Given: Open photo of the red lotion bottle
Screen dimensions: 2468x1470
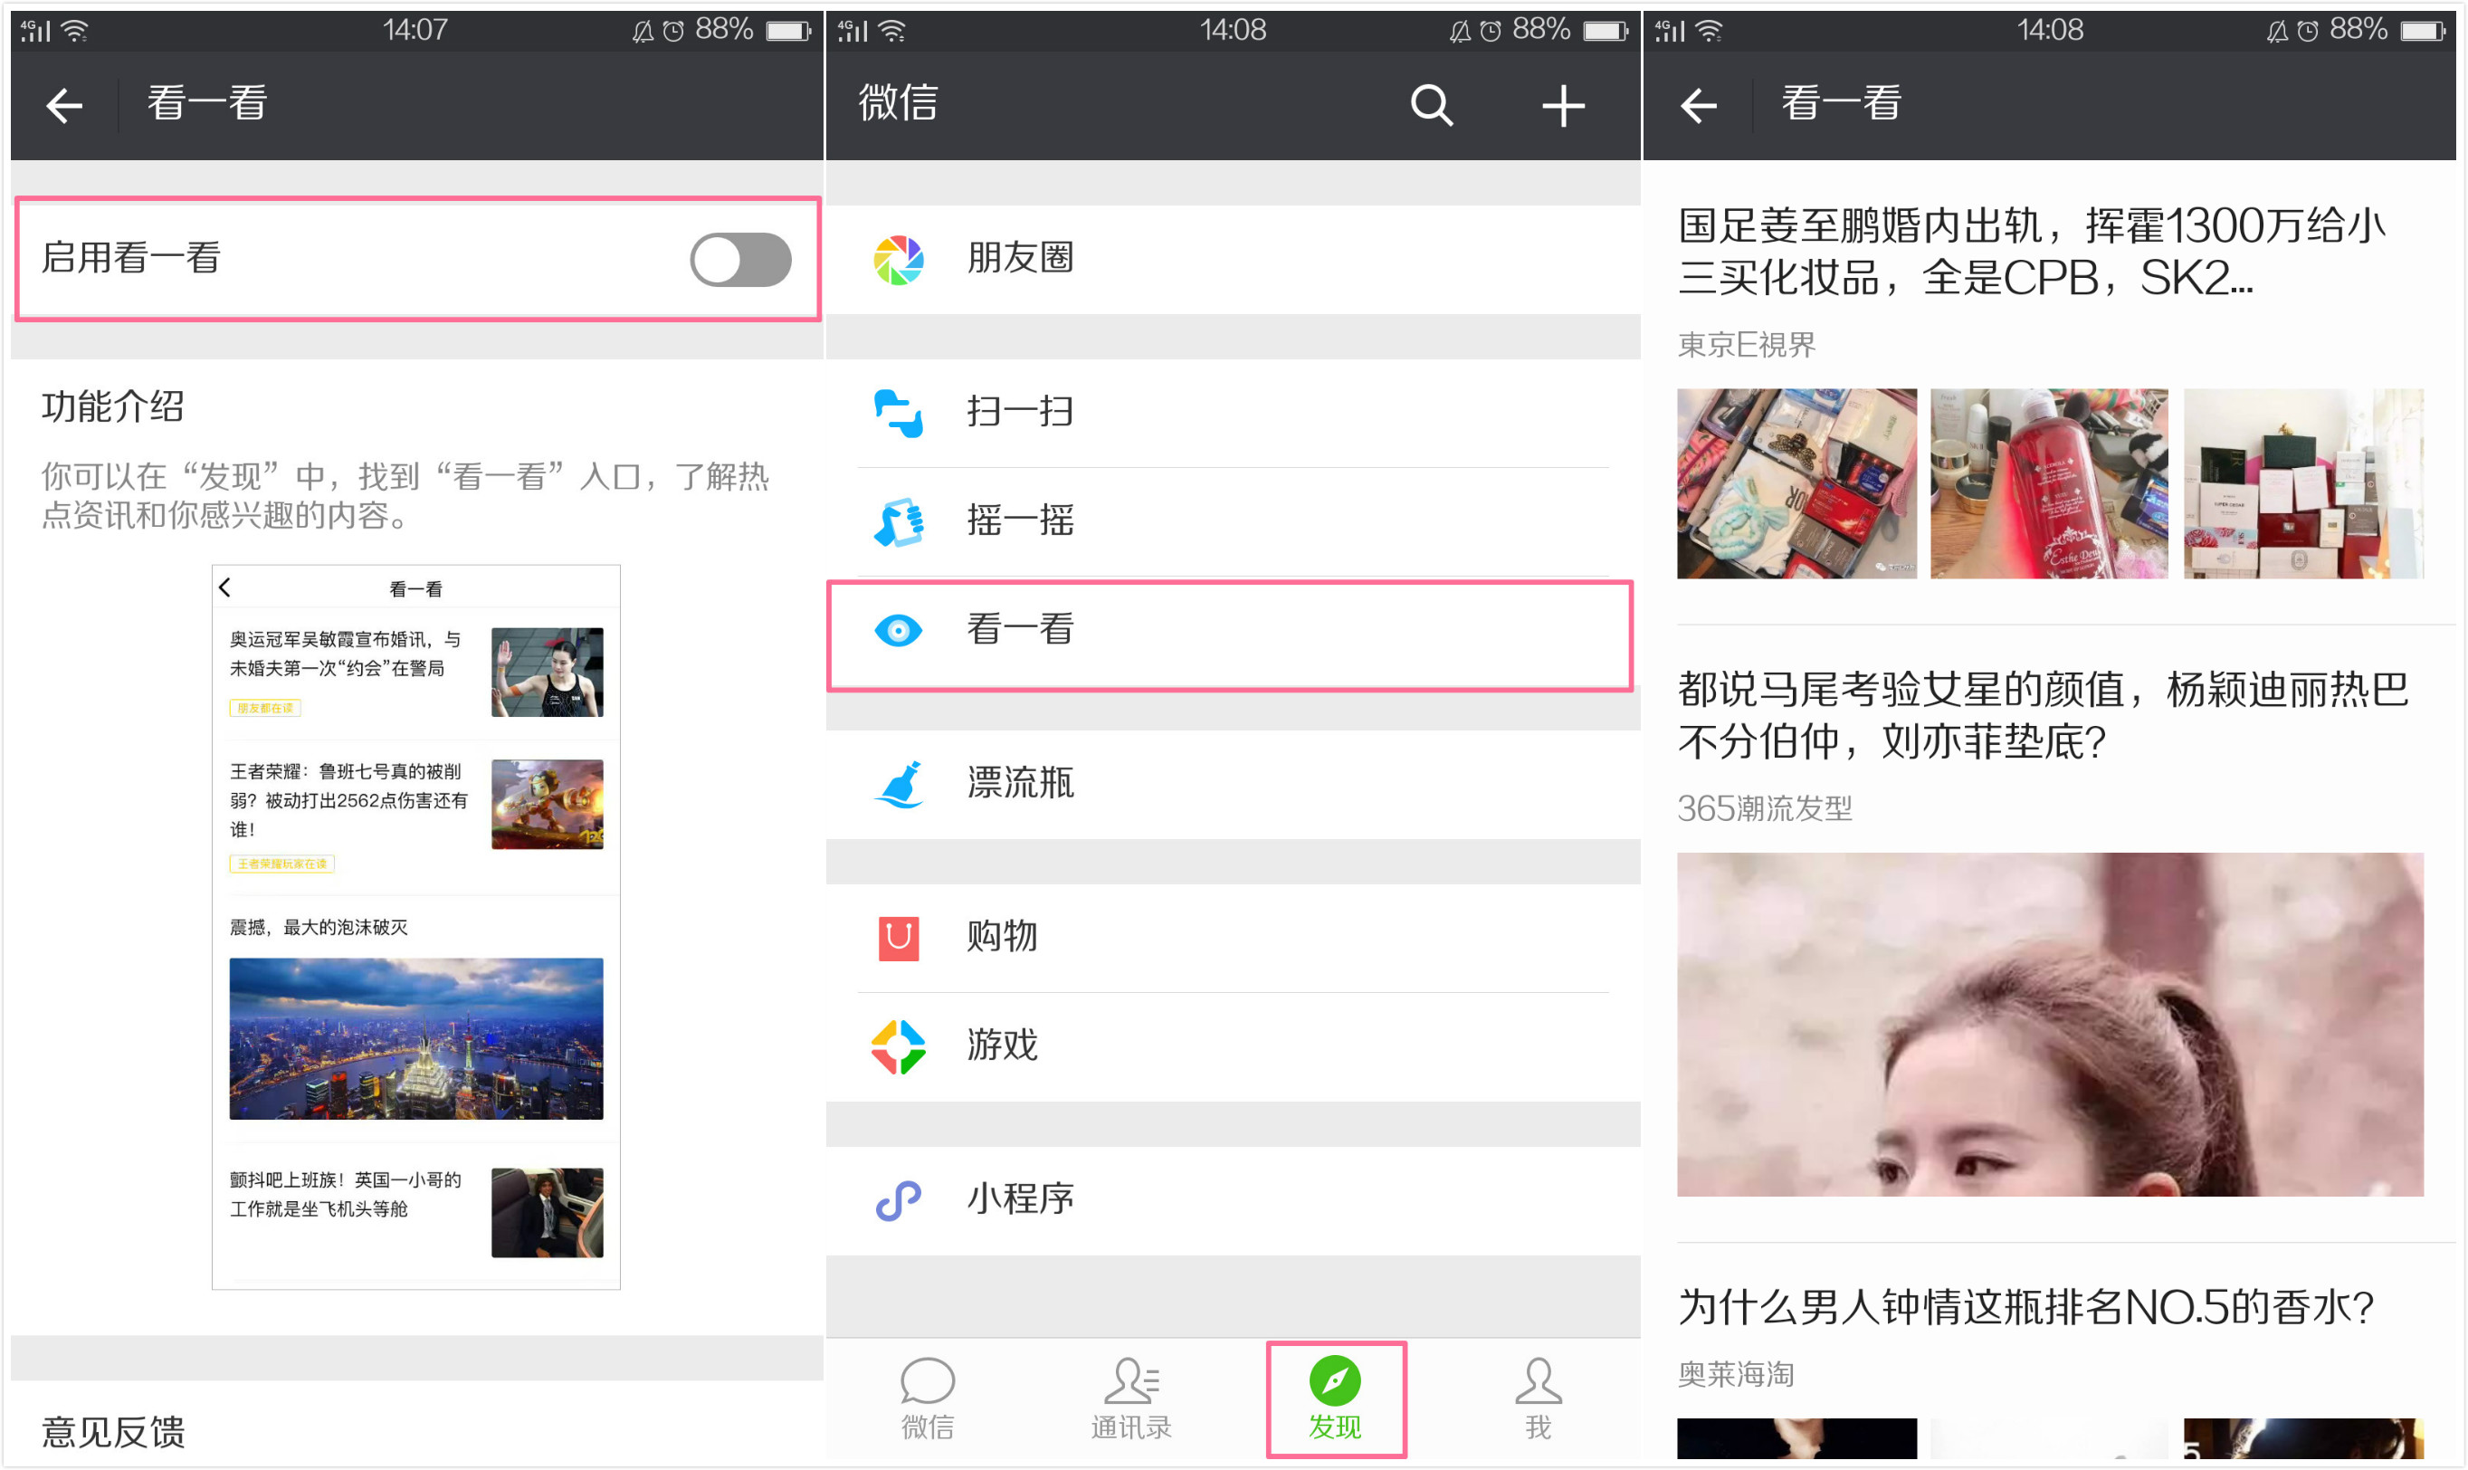Looking at the screenshot, I should [2049, 483].
